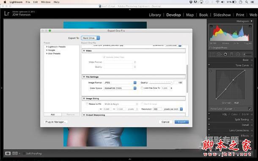Toggle the Detail panel on/off switch
Image resolution: width=258 pixels, height=161 pixels.
click(209, 125)
